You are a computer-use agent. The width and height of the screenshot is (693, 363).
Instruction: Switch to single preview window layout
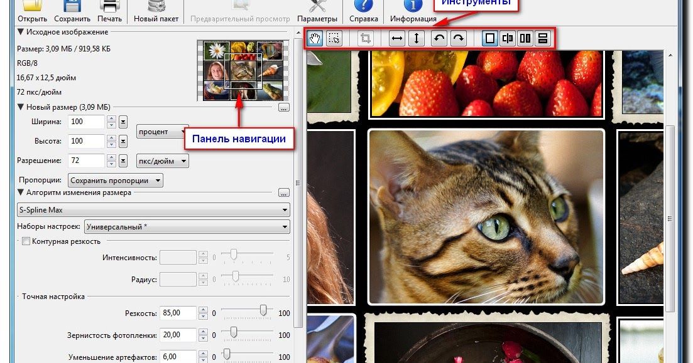pos(489,38)
